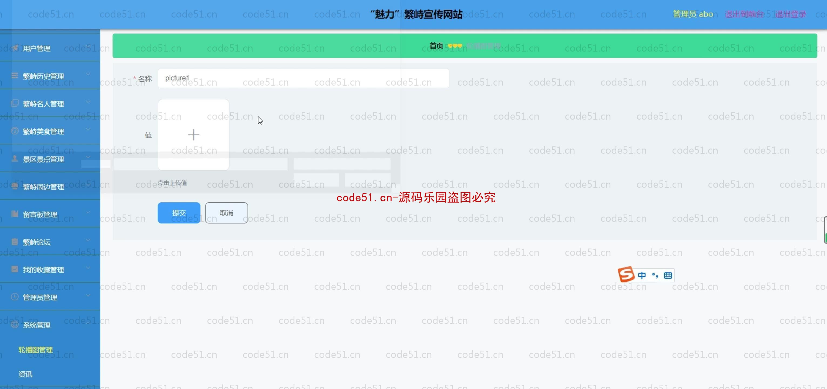Click the 取消 button in dialog

[226, 212]
